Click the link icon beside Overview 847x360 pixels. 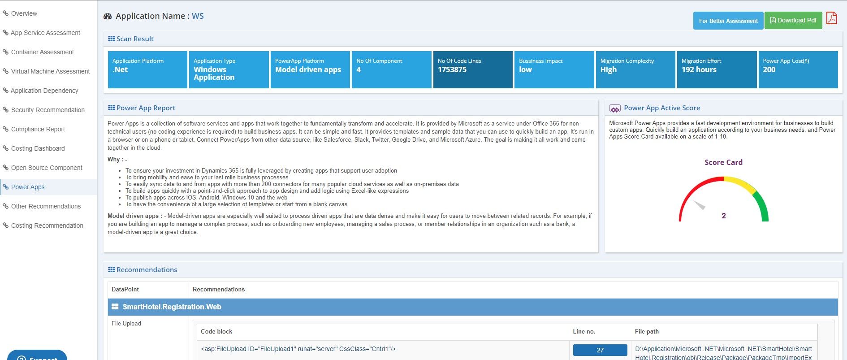[6, 13]
